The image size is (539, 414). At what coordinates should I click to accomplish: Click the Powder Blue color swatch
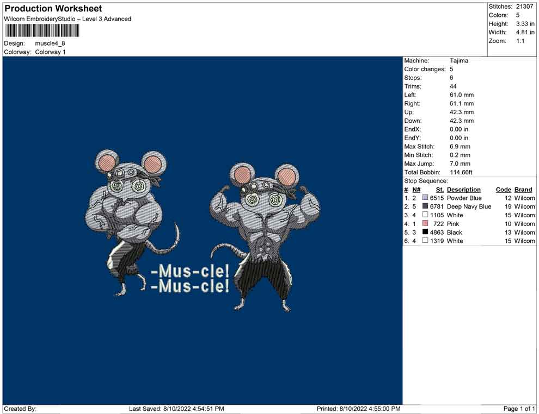pos(425,198)
